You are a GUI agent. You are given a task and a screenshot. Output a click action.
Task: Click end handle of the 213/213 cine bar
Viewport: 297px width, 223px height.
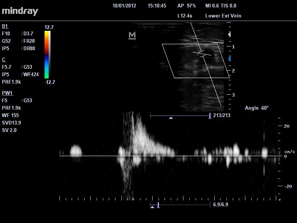[210, 116]
